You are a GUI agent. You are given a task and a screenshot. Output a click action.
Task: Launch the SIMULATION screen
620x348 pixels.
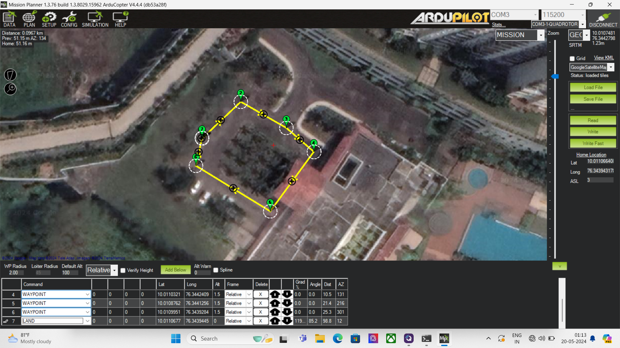tap(95, 19)
